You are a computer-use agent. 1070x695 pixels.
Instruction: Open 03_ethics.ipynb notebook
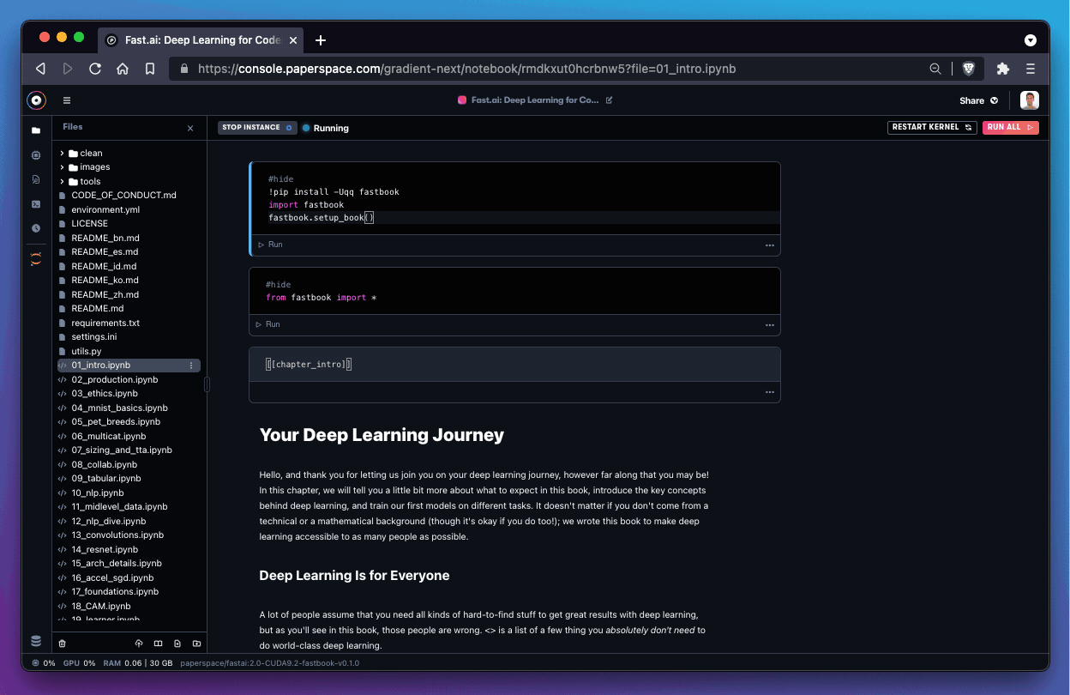105,394
